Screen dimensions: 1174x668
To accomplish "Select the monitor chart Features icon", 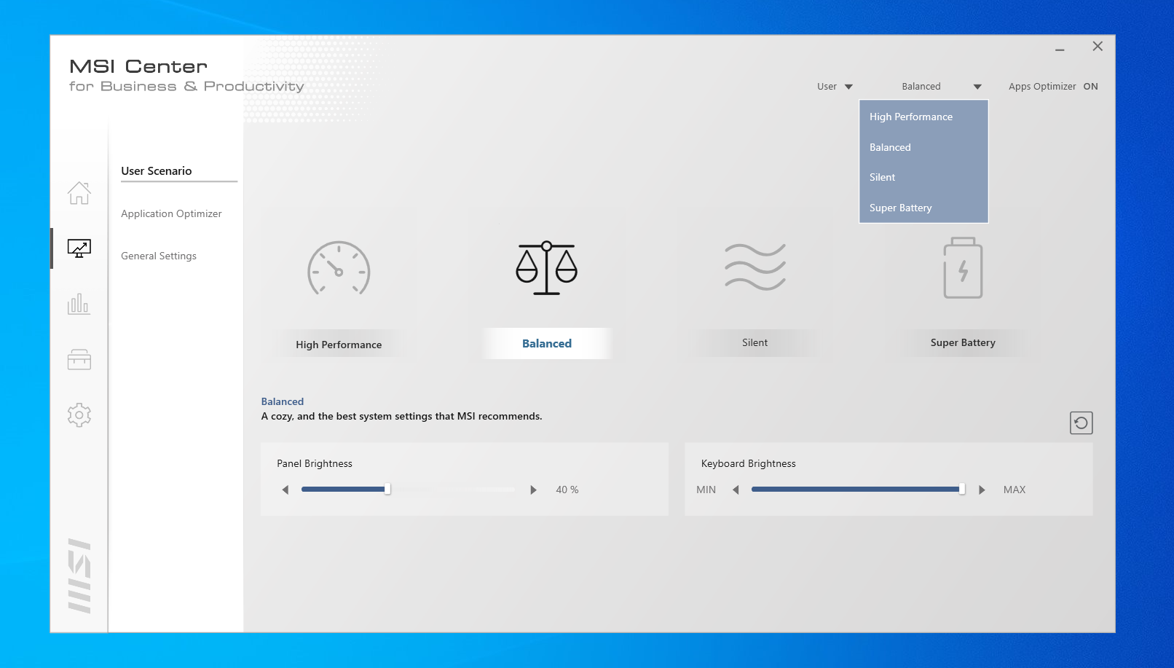I will click(79, 248).
